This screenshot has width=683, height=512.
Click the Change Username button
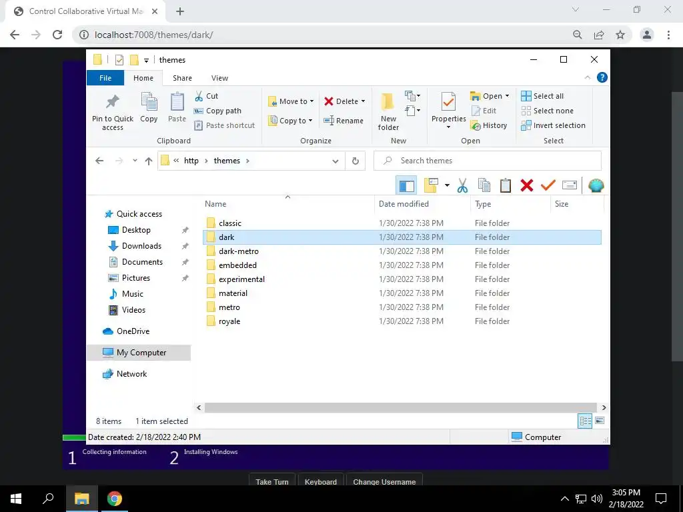pos(384,481)
